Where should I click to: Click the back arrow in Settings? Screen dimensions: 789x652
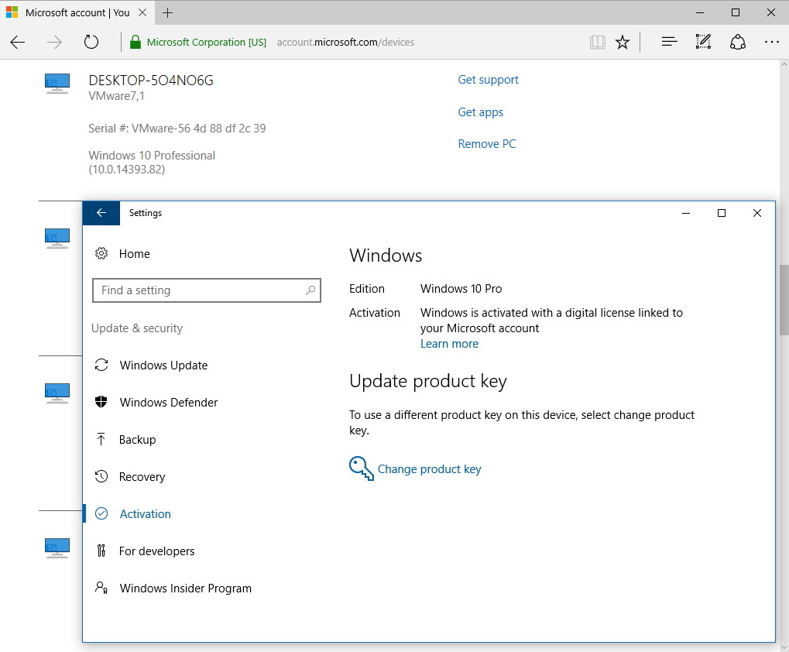[101, 213]
